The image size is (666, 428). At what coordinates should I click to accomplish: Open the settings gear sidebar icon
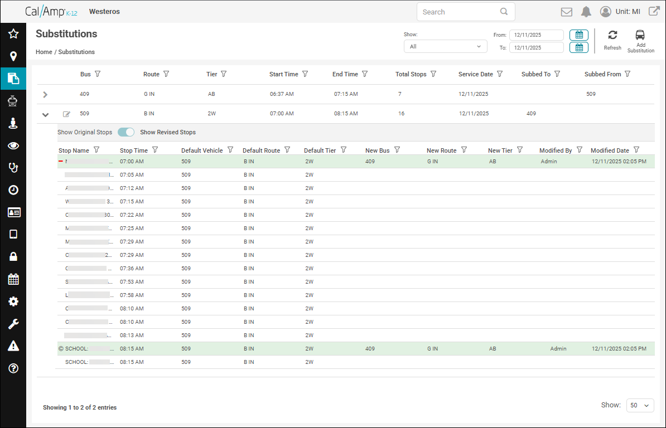(x=13, y=301)
